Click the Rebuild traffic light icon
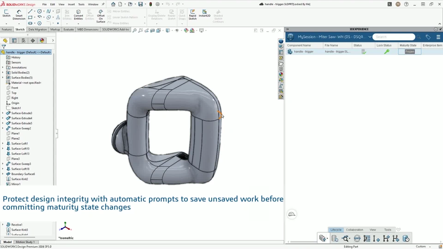This screenshot has height=249, width=443. 150,4
